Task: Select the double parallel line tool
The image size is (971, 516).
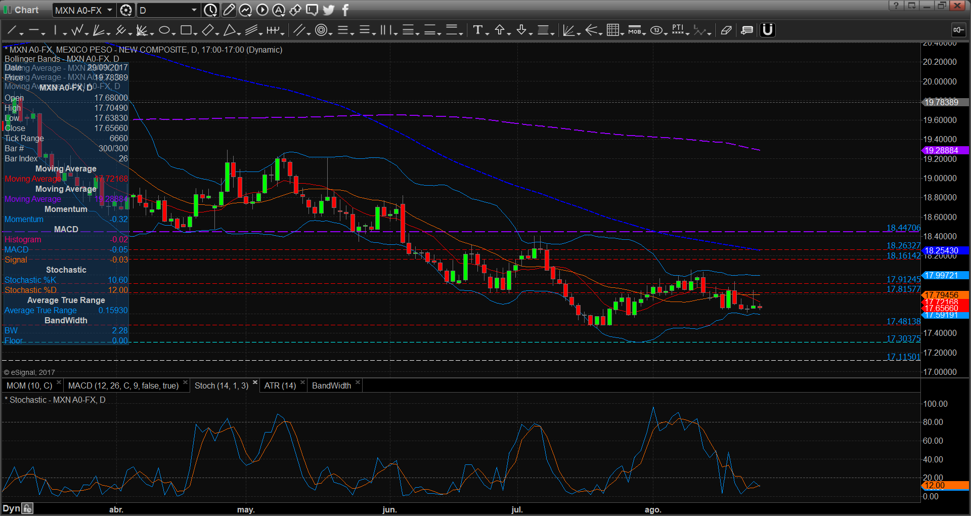Action: [299, 30]
